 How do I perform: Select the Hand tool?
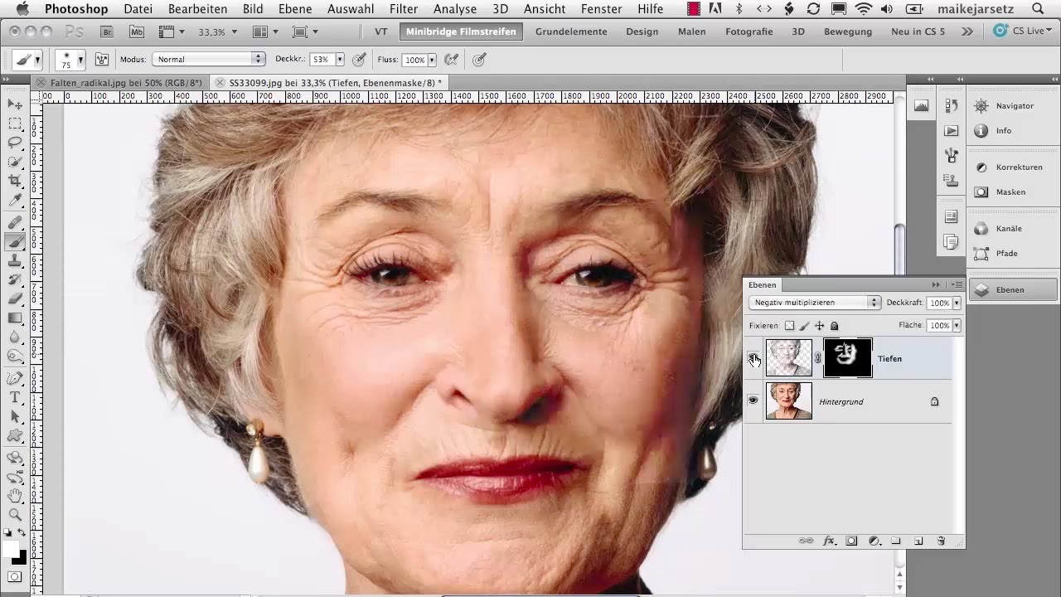pos(15,496)
